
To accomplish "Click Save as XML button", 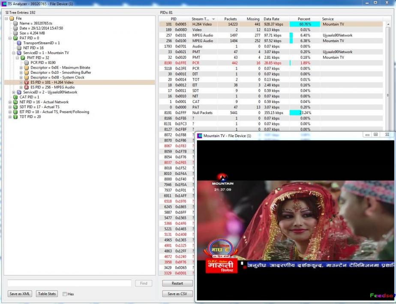I will coord(20,294).
